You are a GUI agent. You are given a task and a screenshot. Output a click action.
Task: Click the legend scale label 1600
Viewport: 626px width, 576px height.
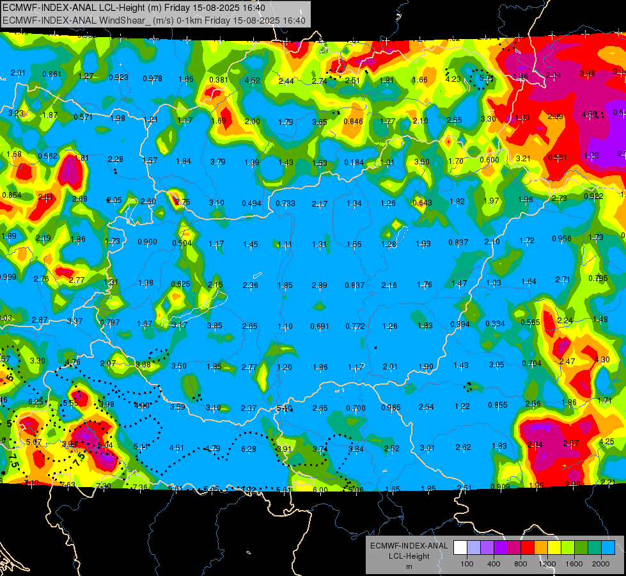pos(574,564)
